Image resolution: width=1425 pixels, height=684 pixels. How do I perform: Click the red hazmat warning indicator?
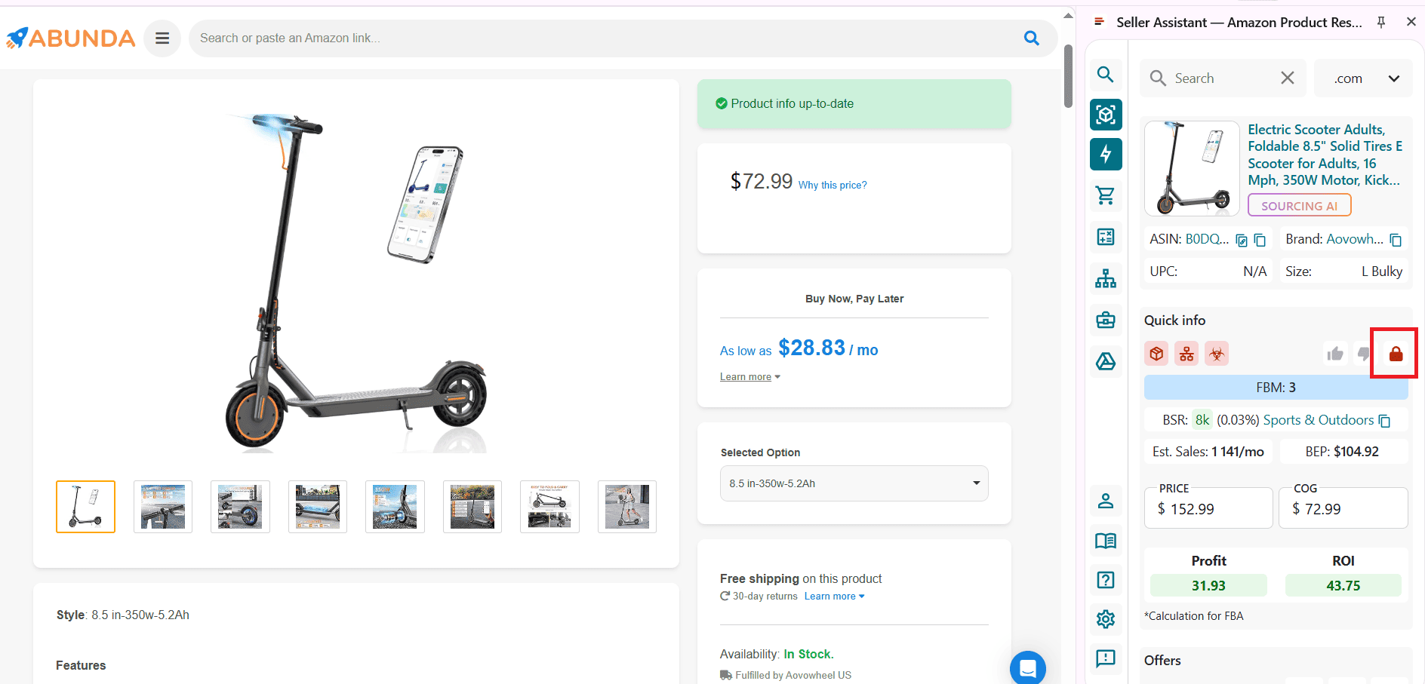1216,353
